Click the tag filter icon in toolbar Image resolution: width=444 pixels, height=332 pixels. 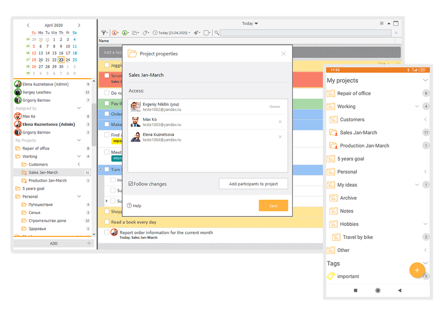pyautogui.click(x=145, y=32)
